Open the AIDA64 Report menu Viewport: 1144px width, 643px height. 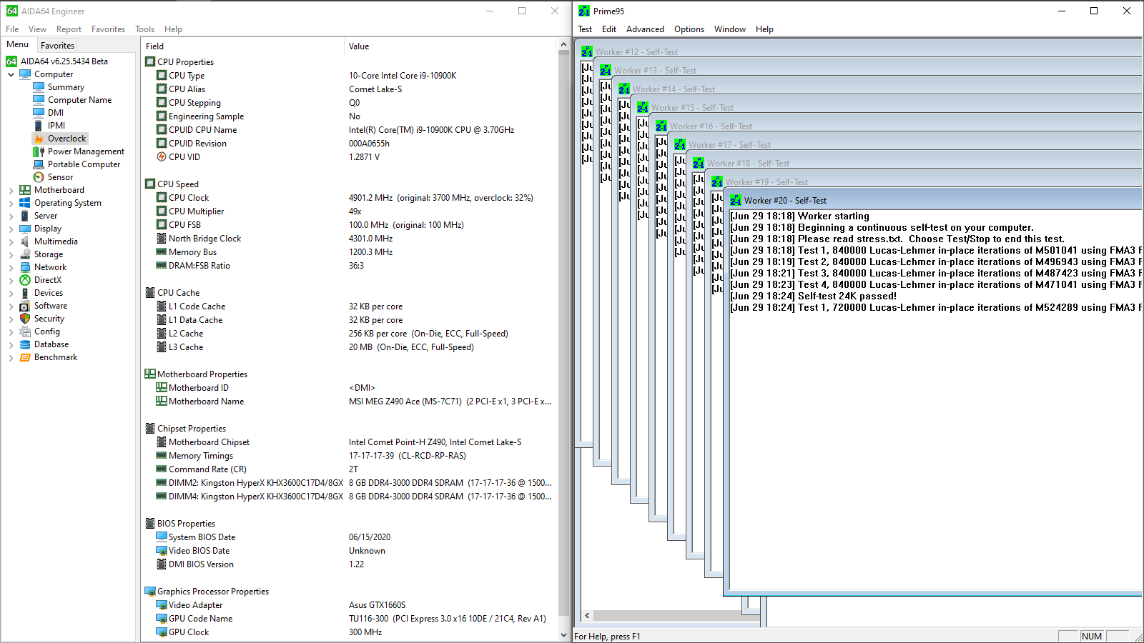(x=69, y=29)
